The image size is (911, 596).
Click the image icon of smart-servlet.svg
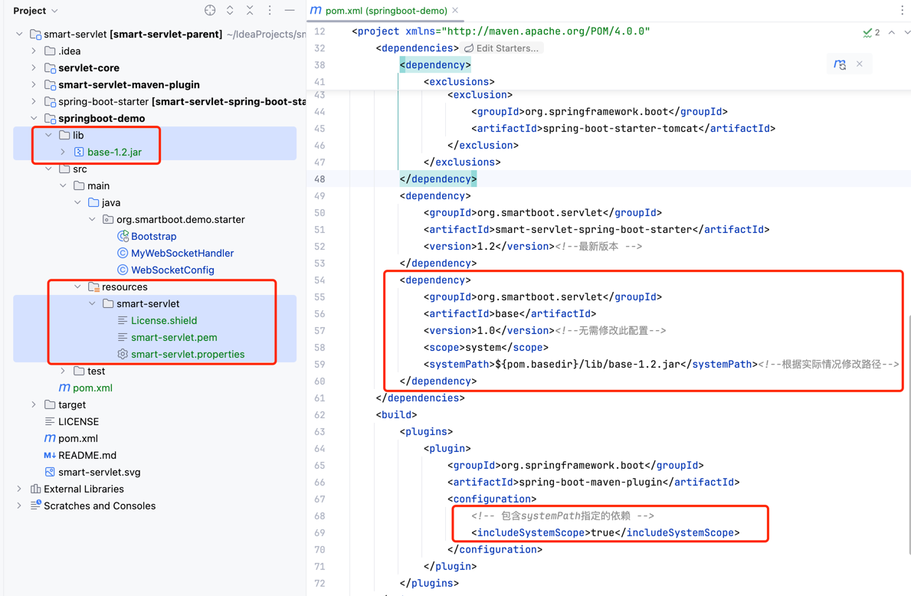[x=50, y=472]
